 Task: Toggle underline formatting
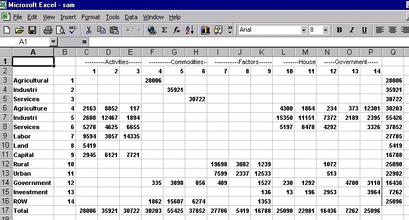click(x=364, y=30)
